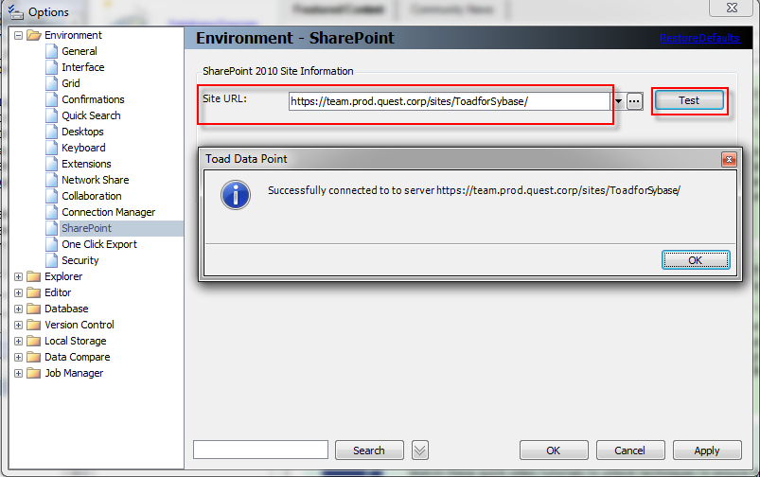The width and height of the screenshot is (760, 477).
Task: Click the General page document icon
Action: point(51,51)
